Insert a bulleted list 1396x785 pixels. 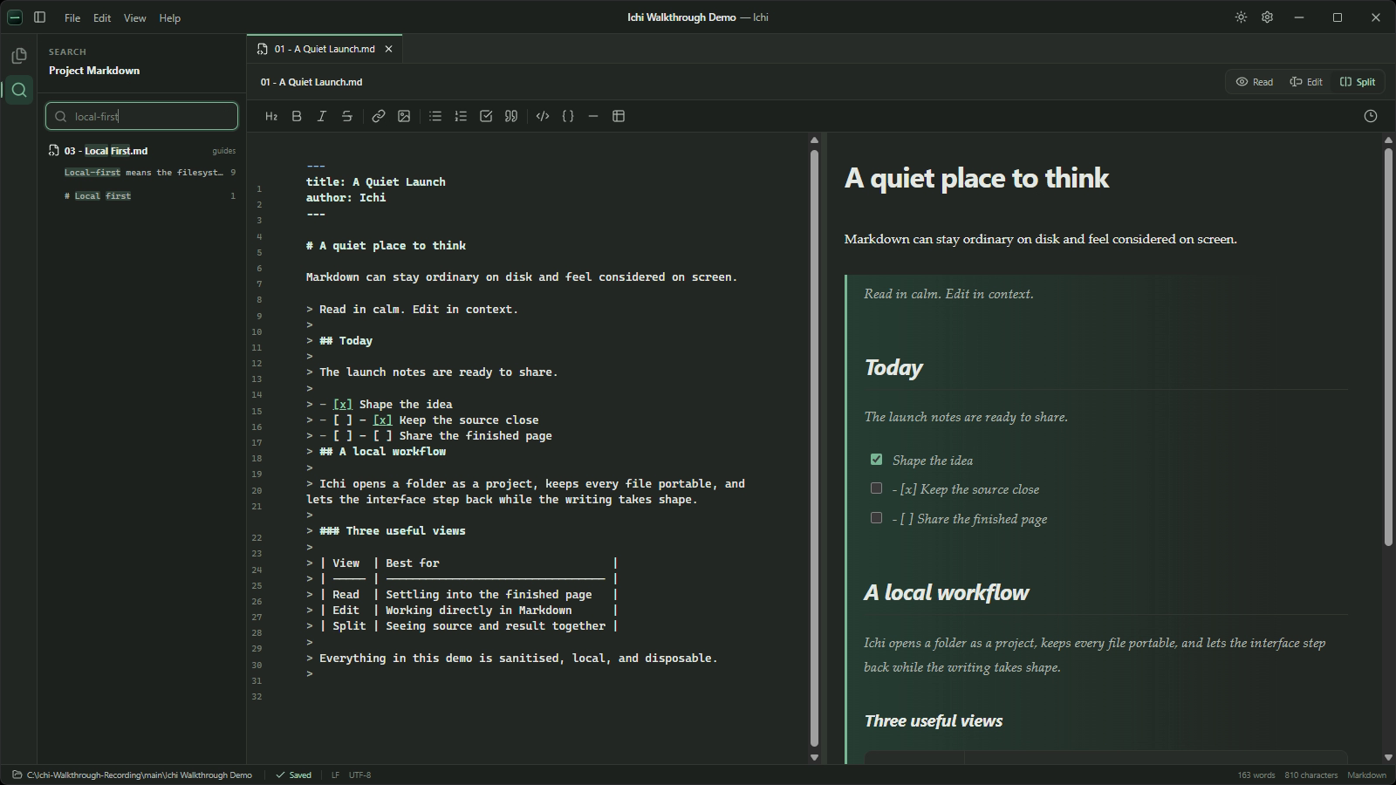pyautogui.click(x=435, y=116)
